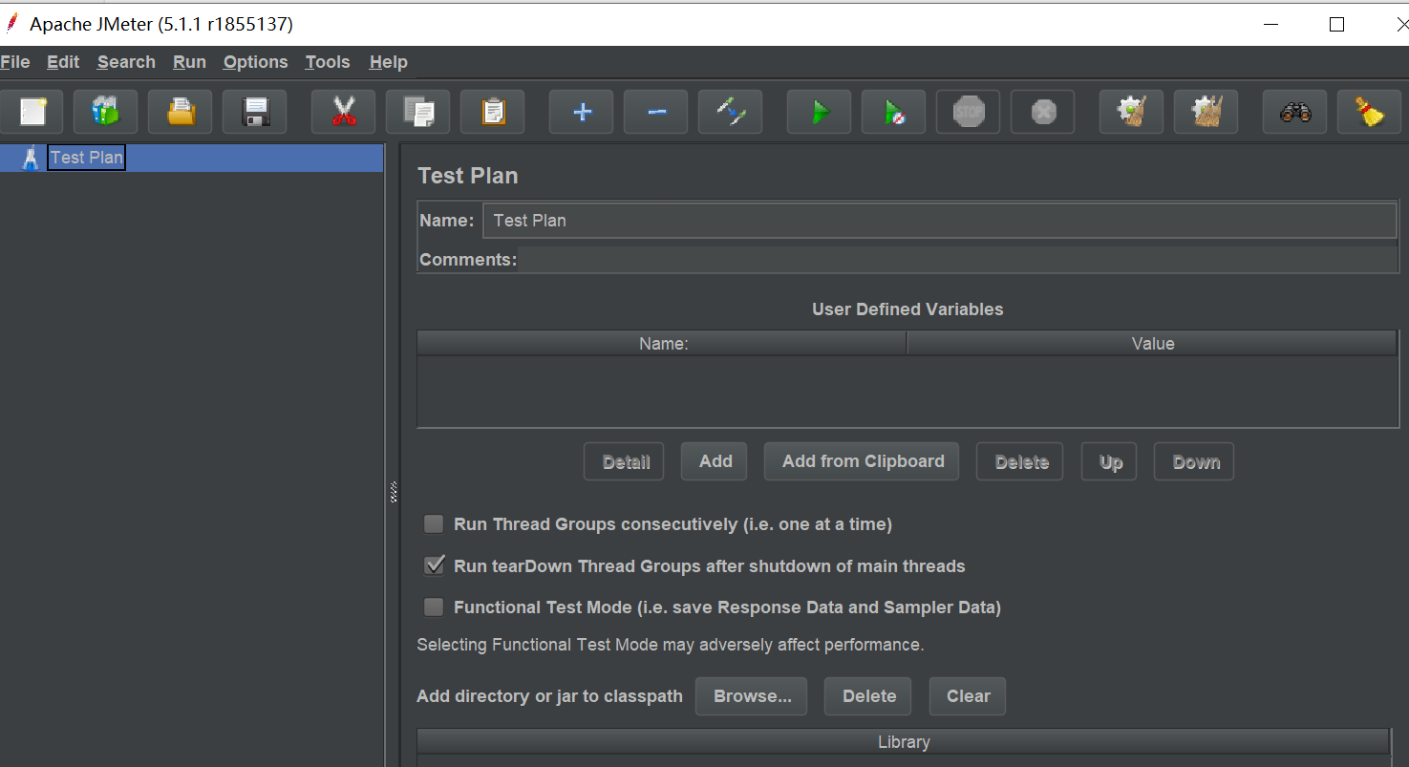Screen dimensions: 1409x767
Task: Click the New test plan icon
Action: coord(32,112)
